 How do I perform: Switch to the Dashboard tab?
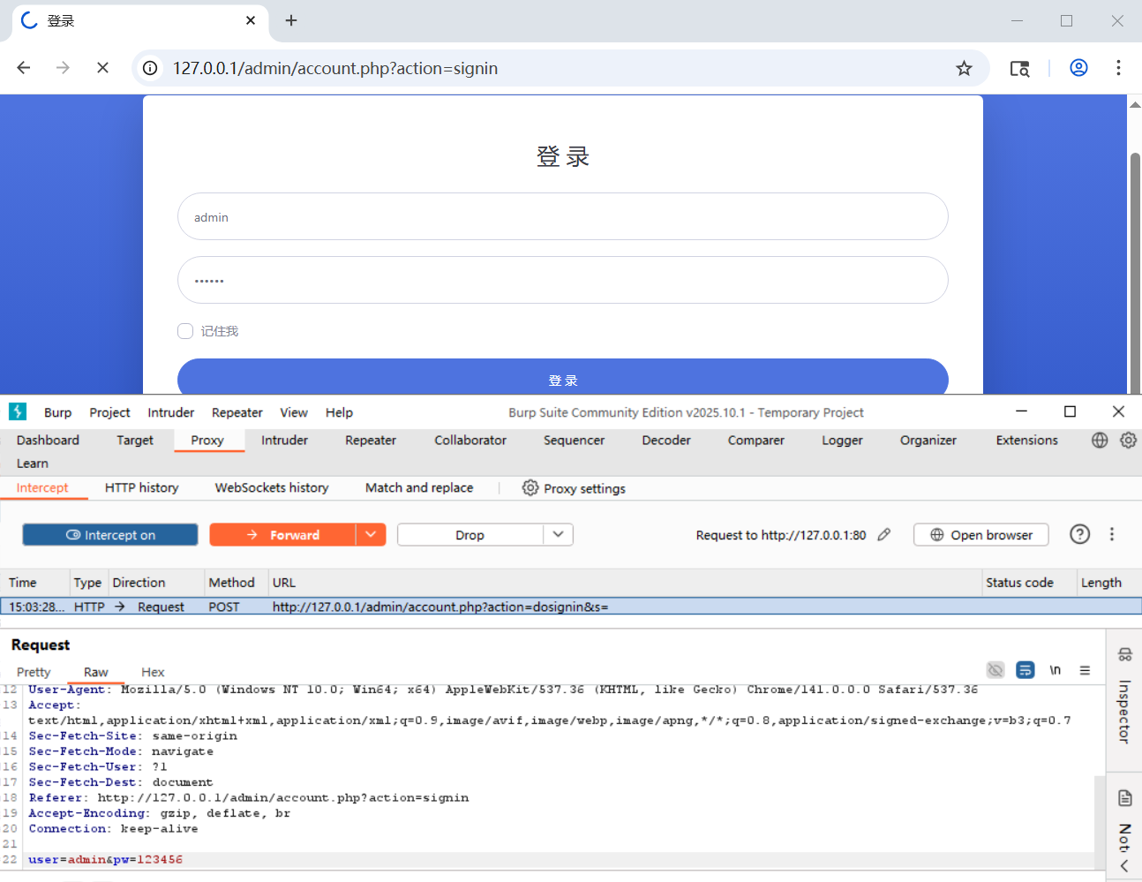pyautogui.click(x=48, y=440)
